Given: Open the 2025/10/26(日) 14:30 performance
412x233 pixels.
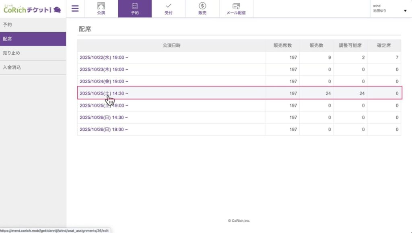Looking at the screenshot, I should 104,118.
